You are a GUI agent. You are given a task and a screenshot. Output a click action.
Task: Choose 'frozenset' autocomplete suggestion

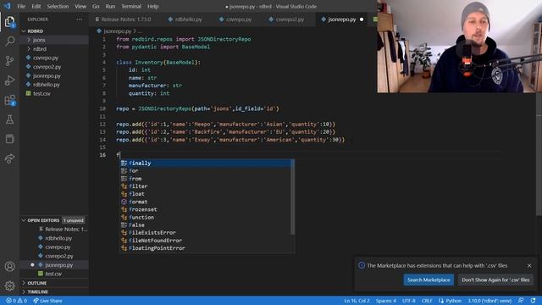tap(206, 209)
